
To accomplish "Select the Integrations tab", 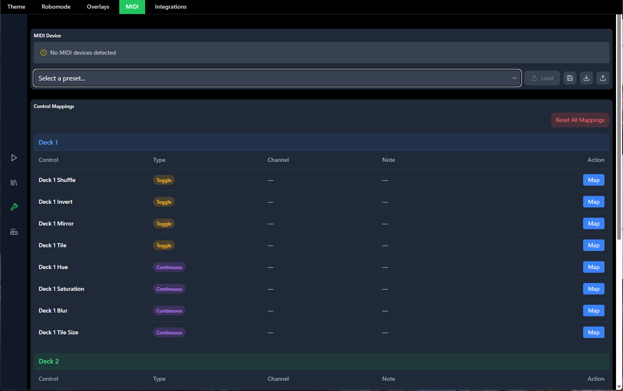I will coord(171,7).
